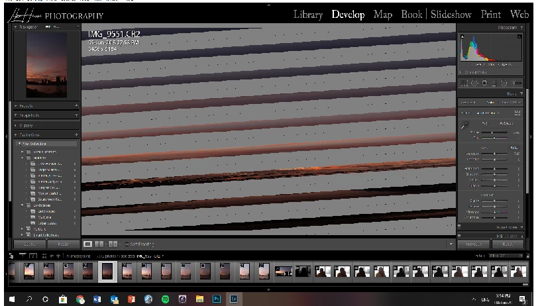The image size is (544, 306).
Task: Click the Paste settings button
Action: [63, 244]
